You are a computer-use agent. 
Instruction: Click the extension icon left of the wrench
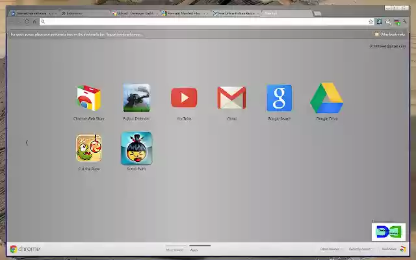point(397,22)
